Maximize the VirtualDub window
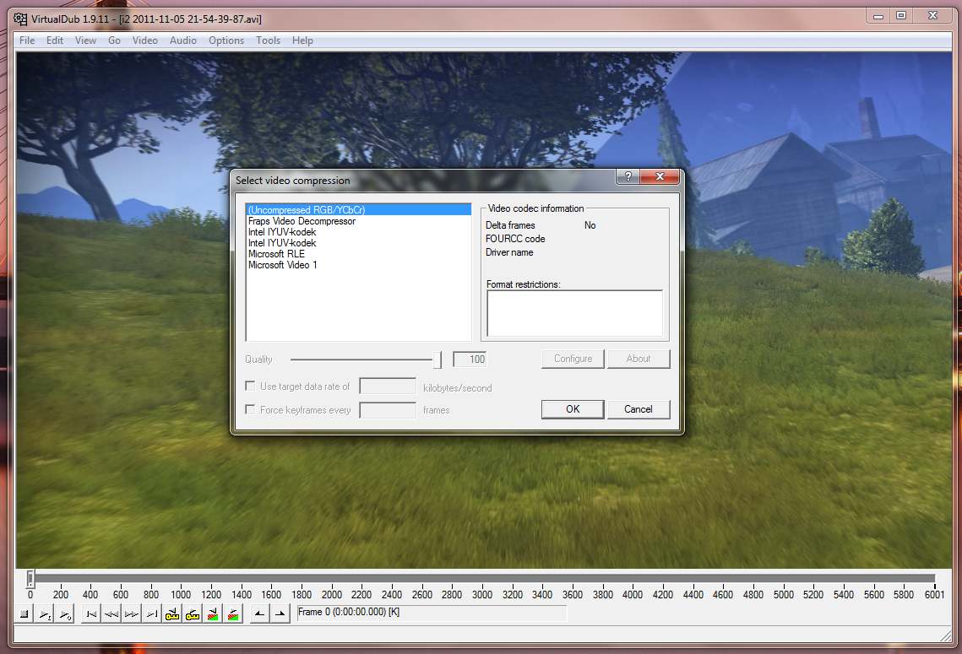 pos(901,16)
